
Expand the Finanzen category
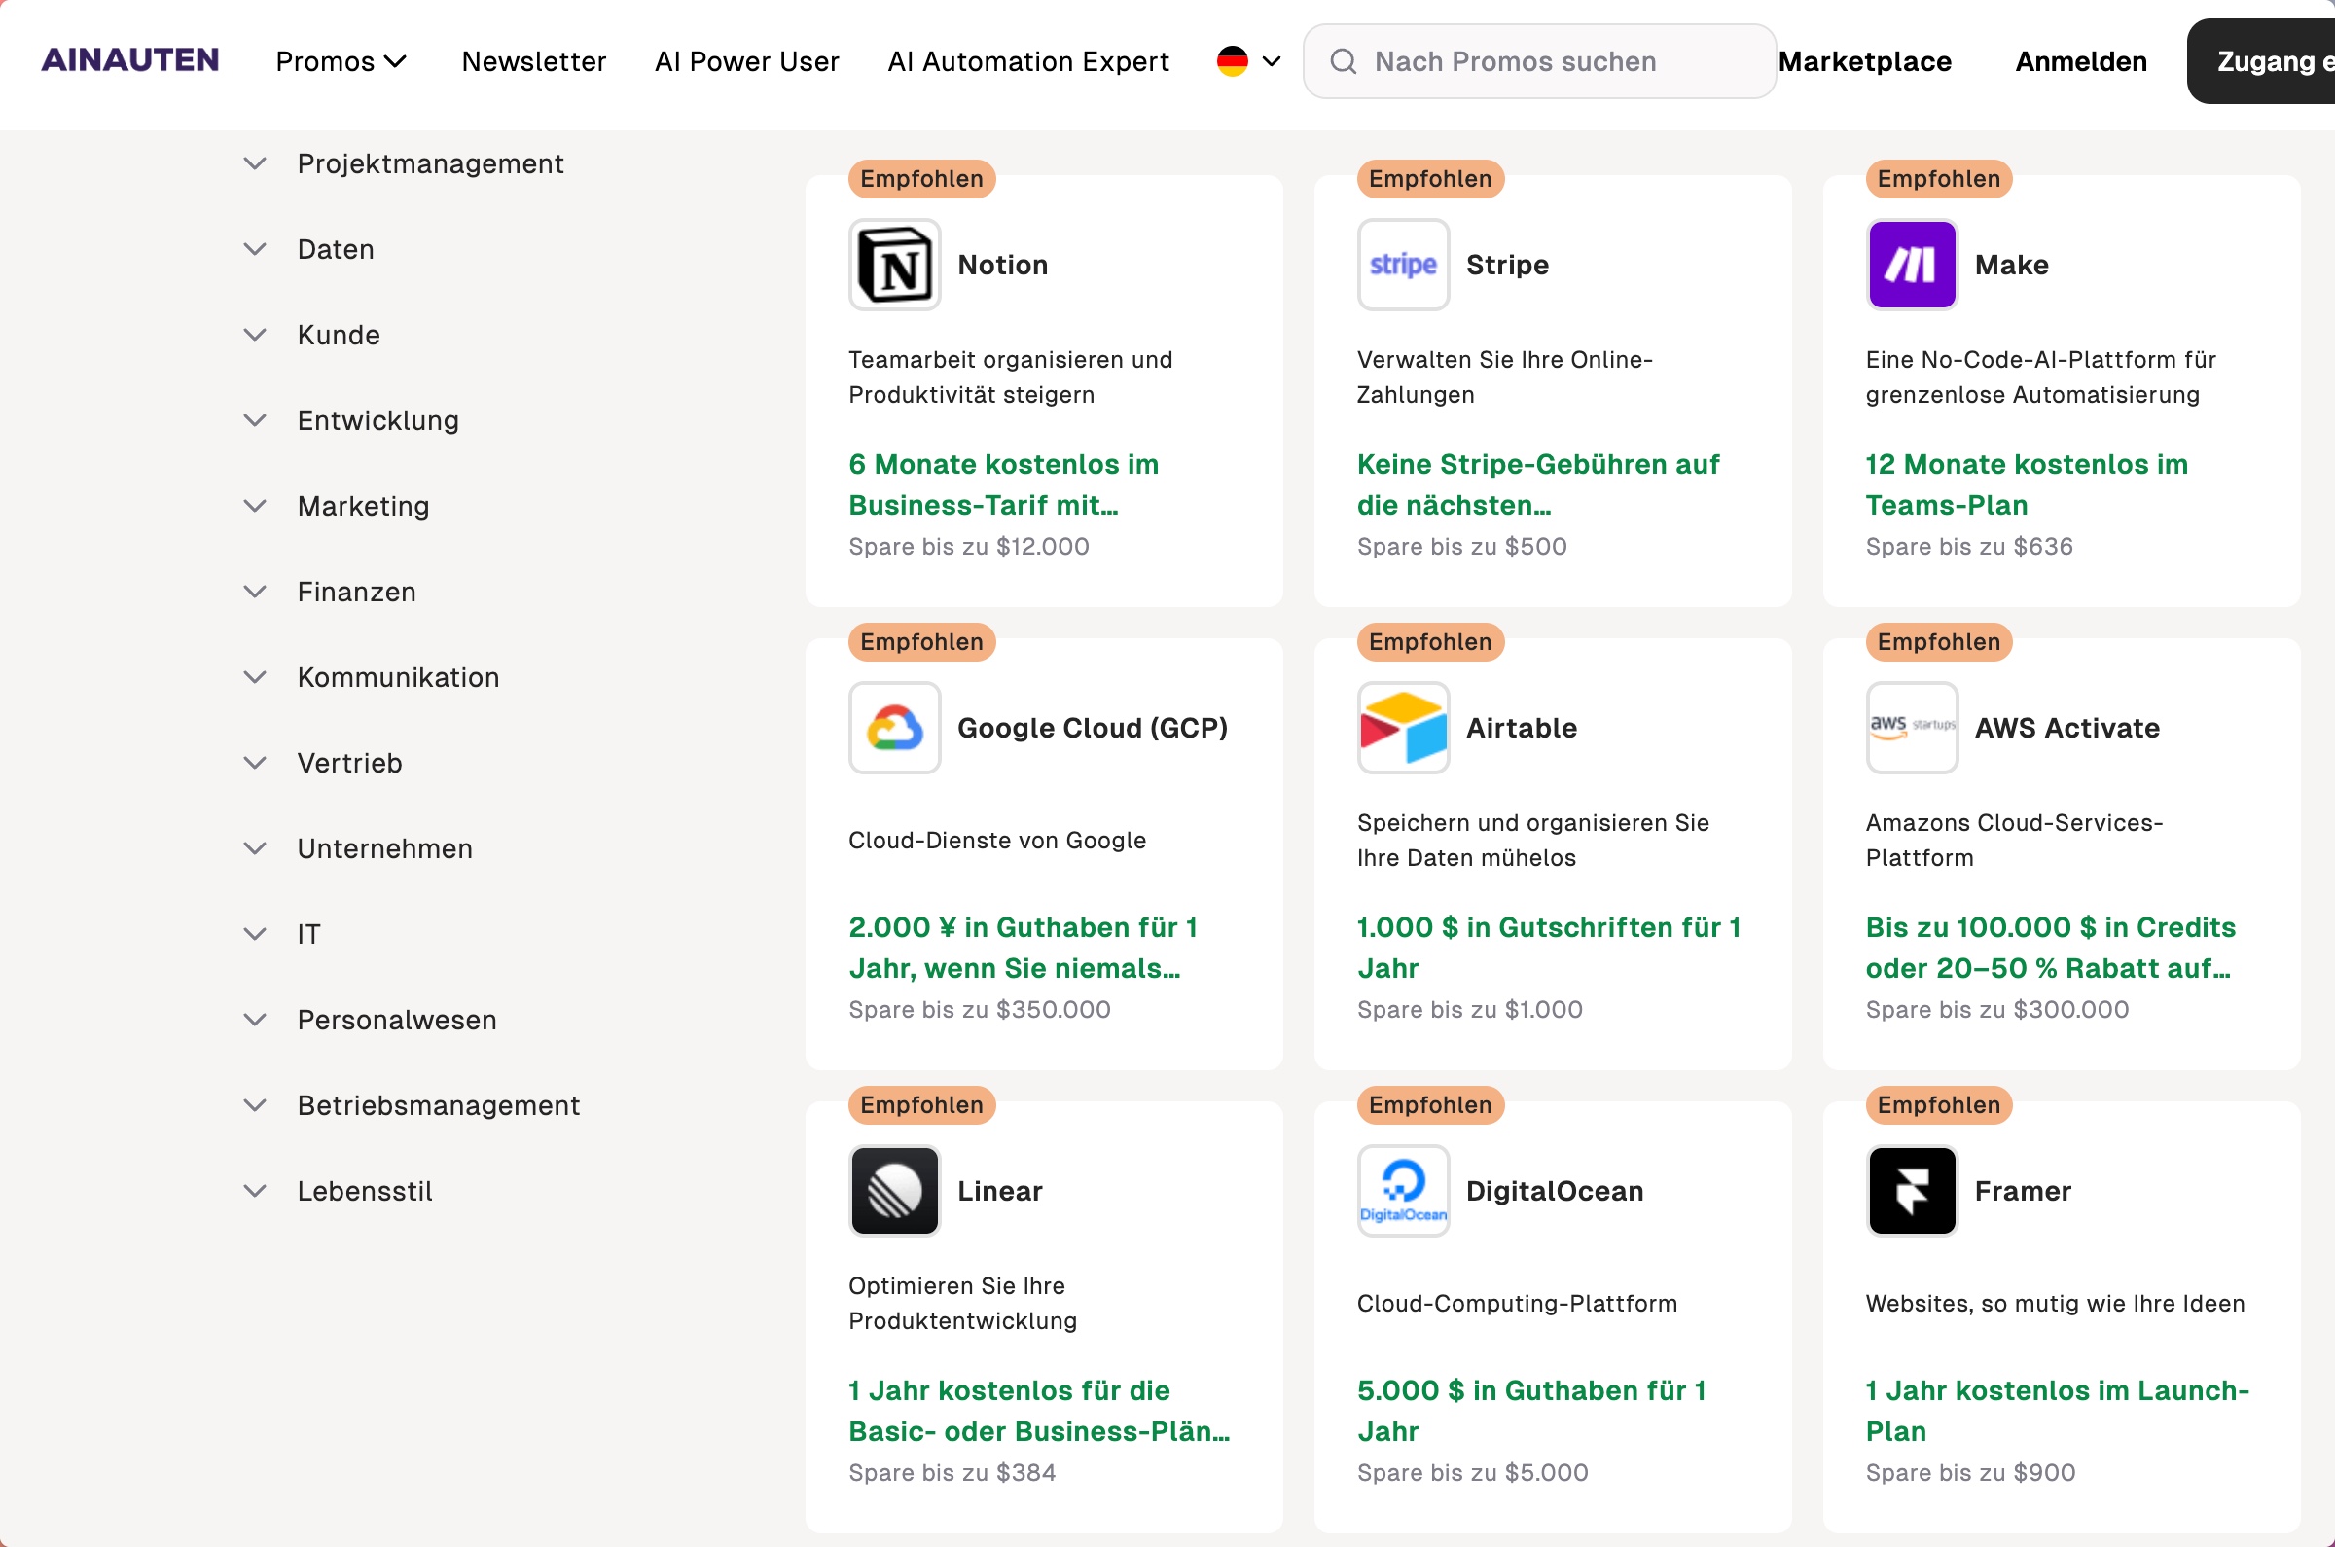click(x=330, y=592)
